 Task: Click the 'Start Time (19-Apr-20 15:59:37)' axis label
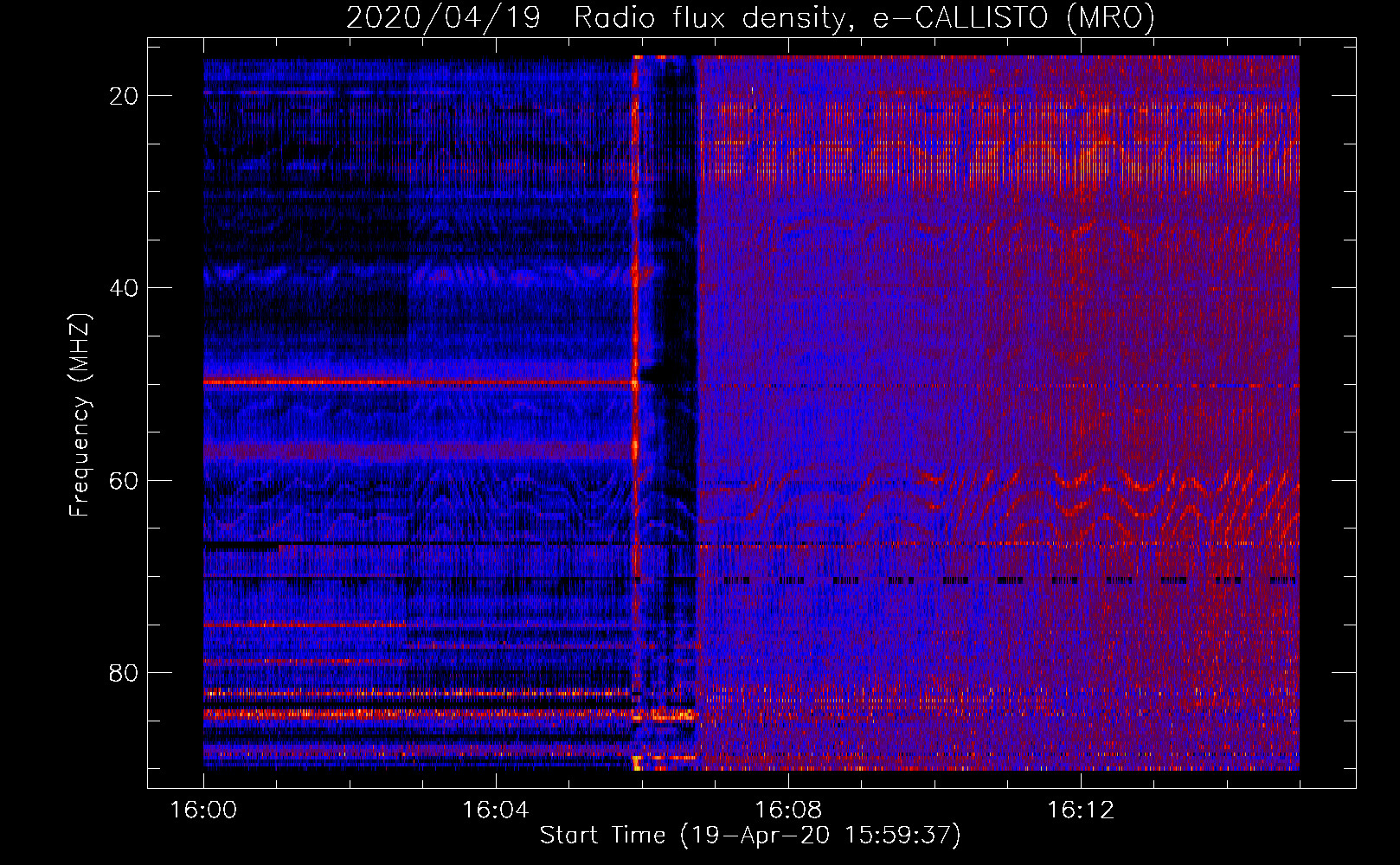point(750,836)
